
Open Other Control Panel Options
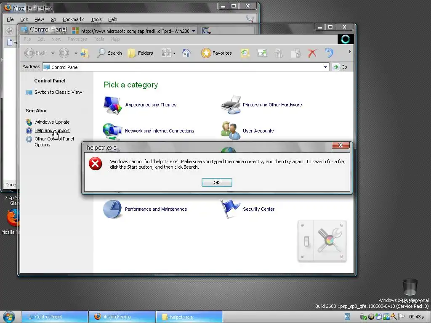[x=54, y=142]
